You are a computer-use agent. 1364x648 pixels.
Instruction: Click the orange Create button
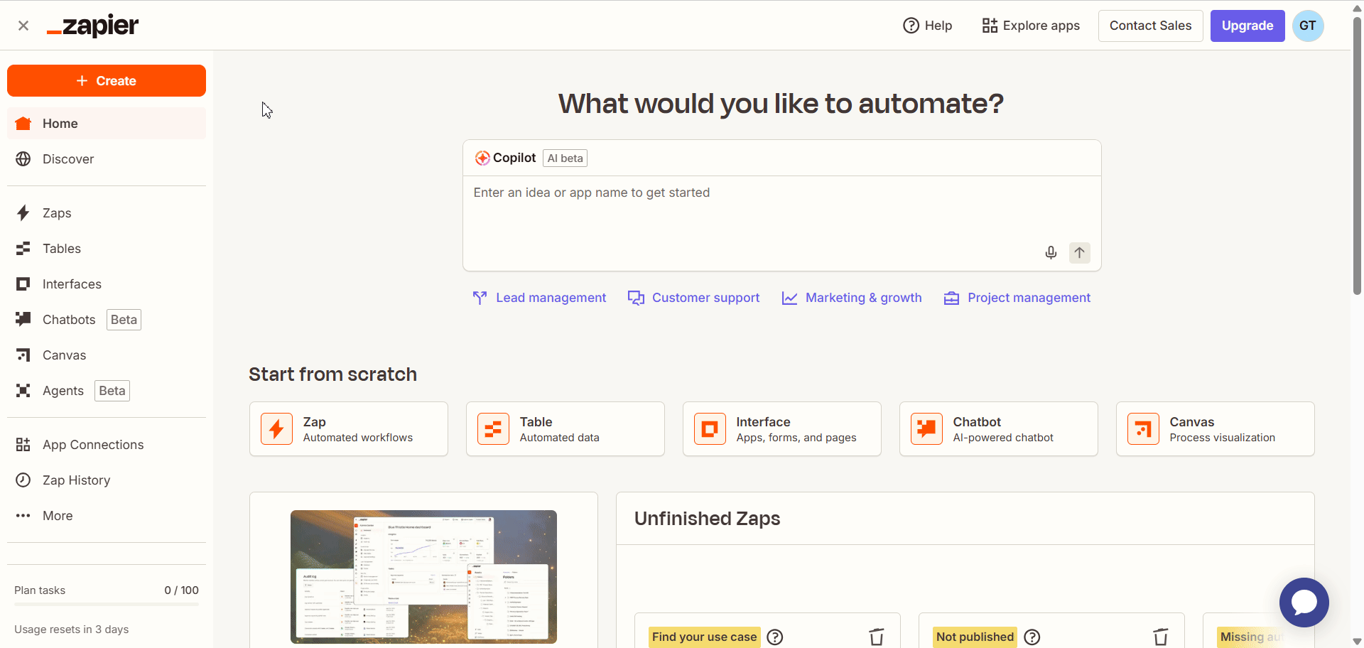(x=107, y=81)
